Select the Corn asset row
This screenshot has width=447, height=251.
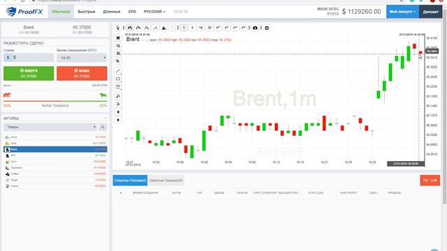[x=55, y=162]
